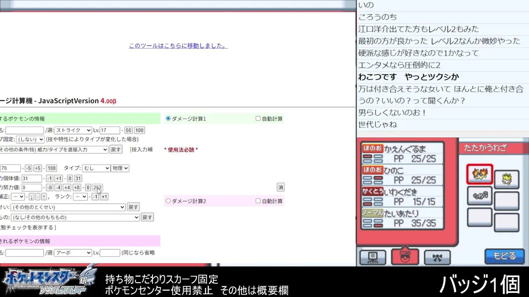
Task: Click the +8 effort value button
Action: coord(76,188)
